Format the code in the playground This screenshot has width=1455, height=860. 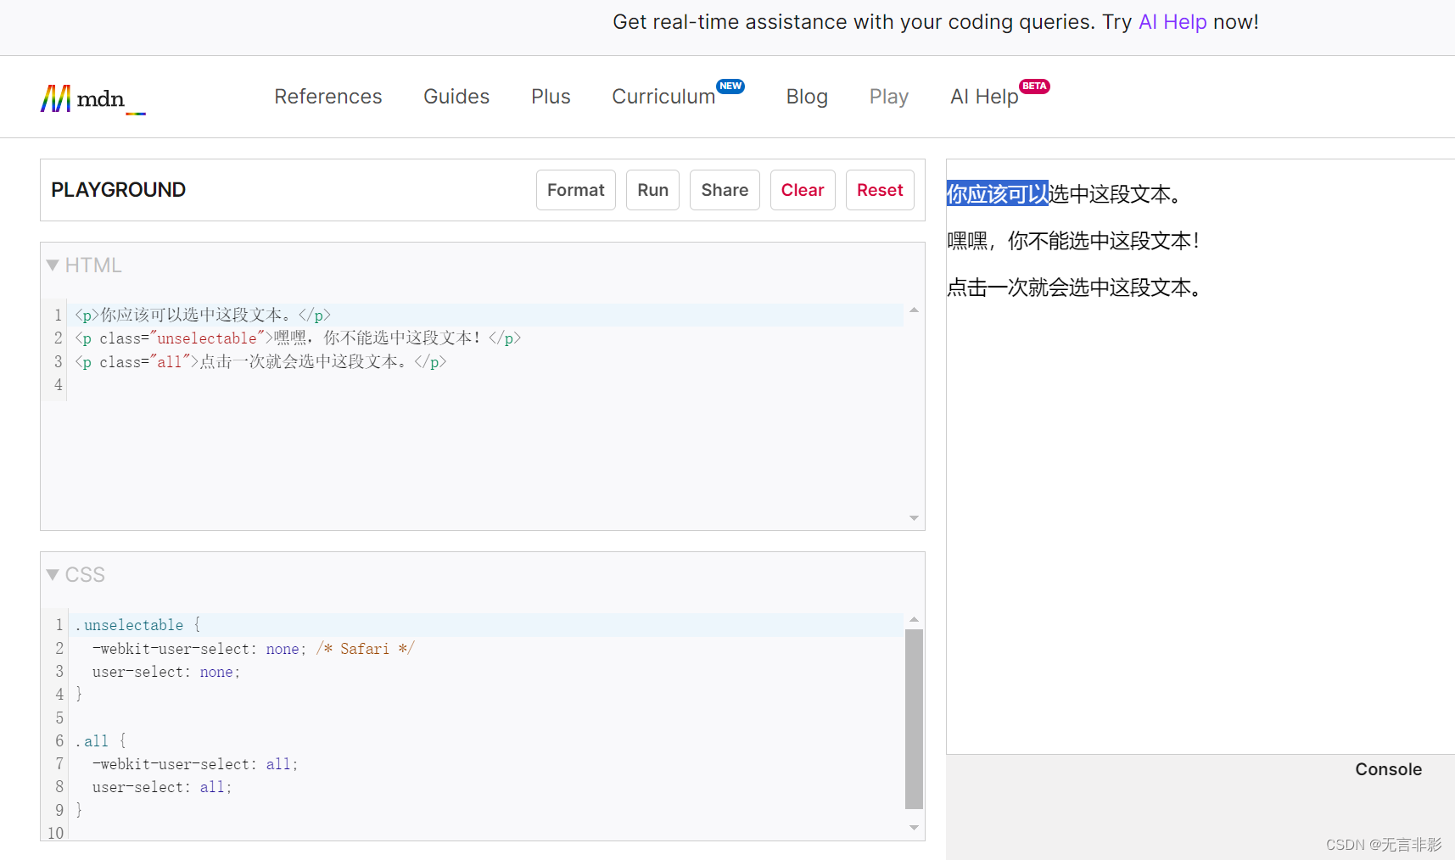point(575,189)
